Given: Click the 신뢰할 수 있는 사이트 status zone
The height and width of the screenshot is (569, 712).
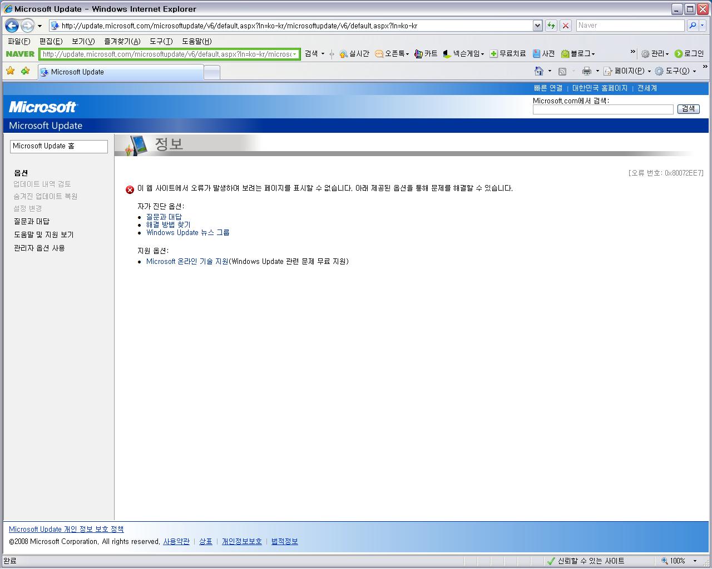Looking at the screenshot, I should (x=586, y=561).
